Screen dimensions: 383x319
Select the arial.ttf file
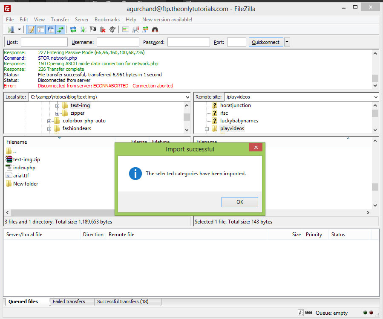click(x=21, y=176)
